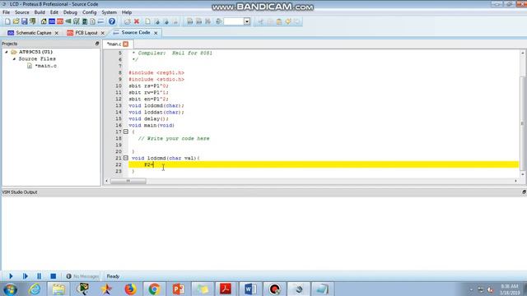This screenshot has width=527, height=296.
Task: Open Schematic Capture from toolbar icon
Action: (52, 21)
